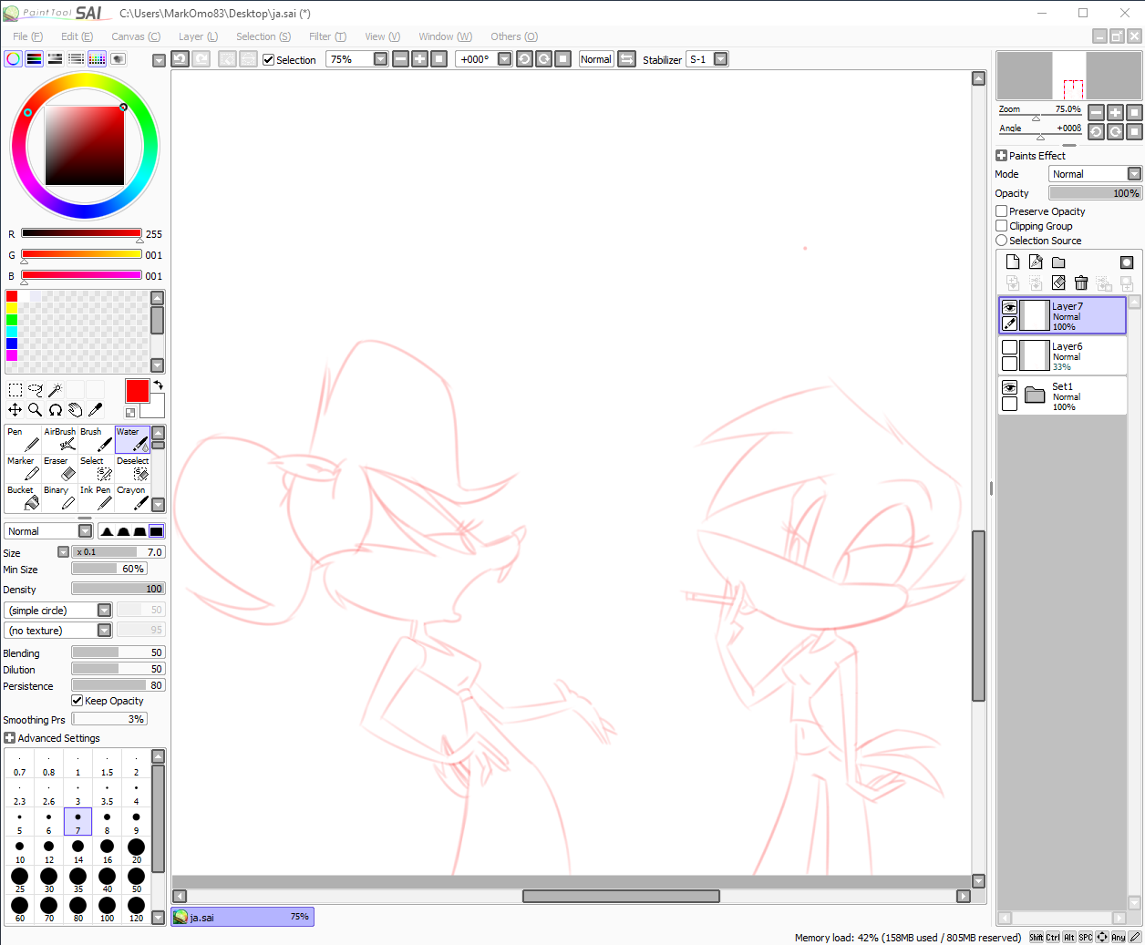Choose the lasso selection tool
This screenshot has width=1145, height=945.
point(36,390)
